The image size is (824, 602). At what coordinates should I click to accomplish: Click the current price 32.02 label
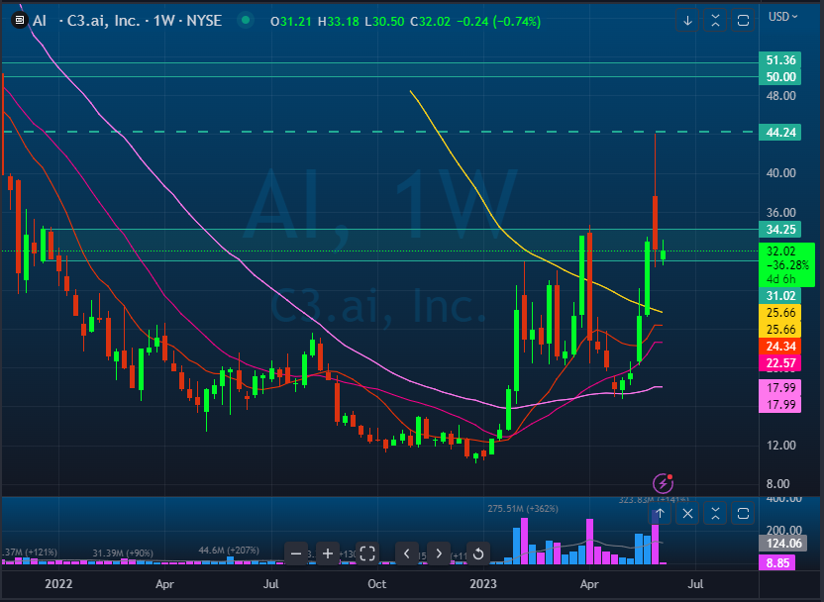(786, 264)
